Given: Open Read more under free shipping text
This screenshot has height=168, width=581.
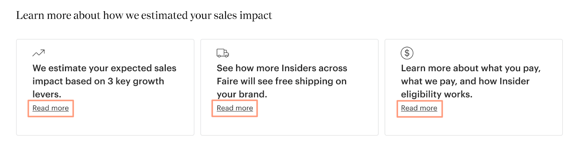Looking at the screenshot, I should click(x=235, y=108).
